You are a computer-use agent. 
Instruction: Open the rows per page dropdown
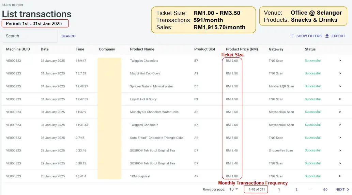pyautogui.click(x=234, y=189)
